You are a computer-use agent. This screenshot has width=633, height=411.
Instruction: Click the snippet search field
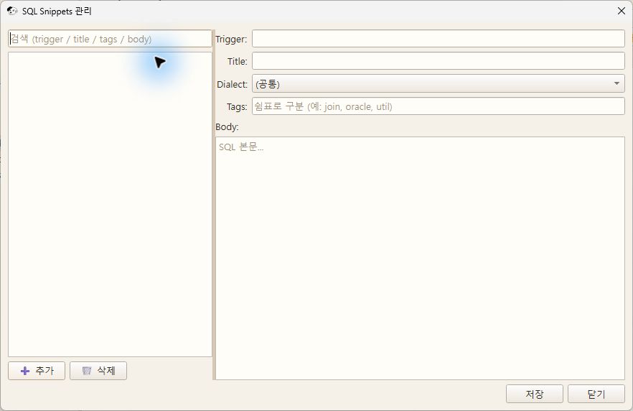pos(110,39)
